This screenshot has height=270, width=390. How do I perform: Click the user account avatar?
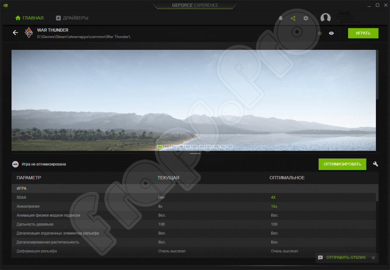pyautogui.click(x=326, y=18)
